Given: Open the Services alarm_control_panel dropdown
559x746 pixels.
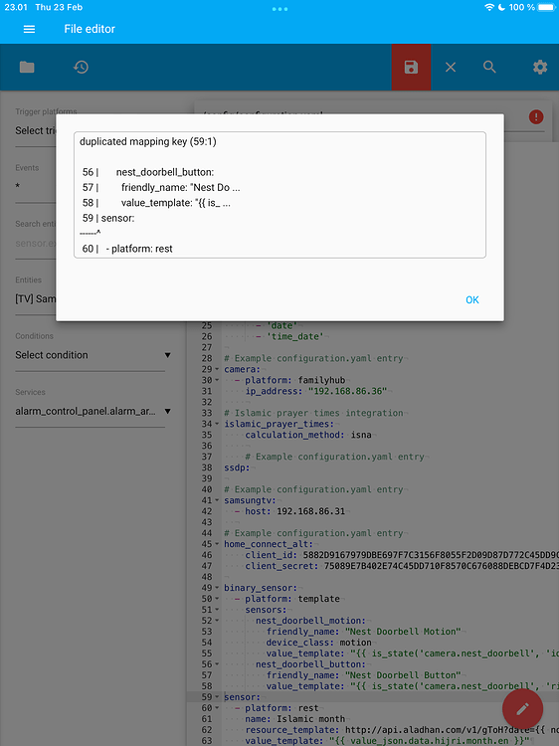Looking at the screenshot, I should tap(93, 412).
